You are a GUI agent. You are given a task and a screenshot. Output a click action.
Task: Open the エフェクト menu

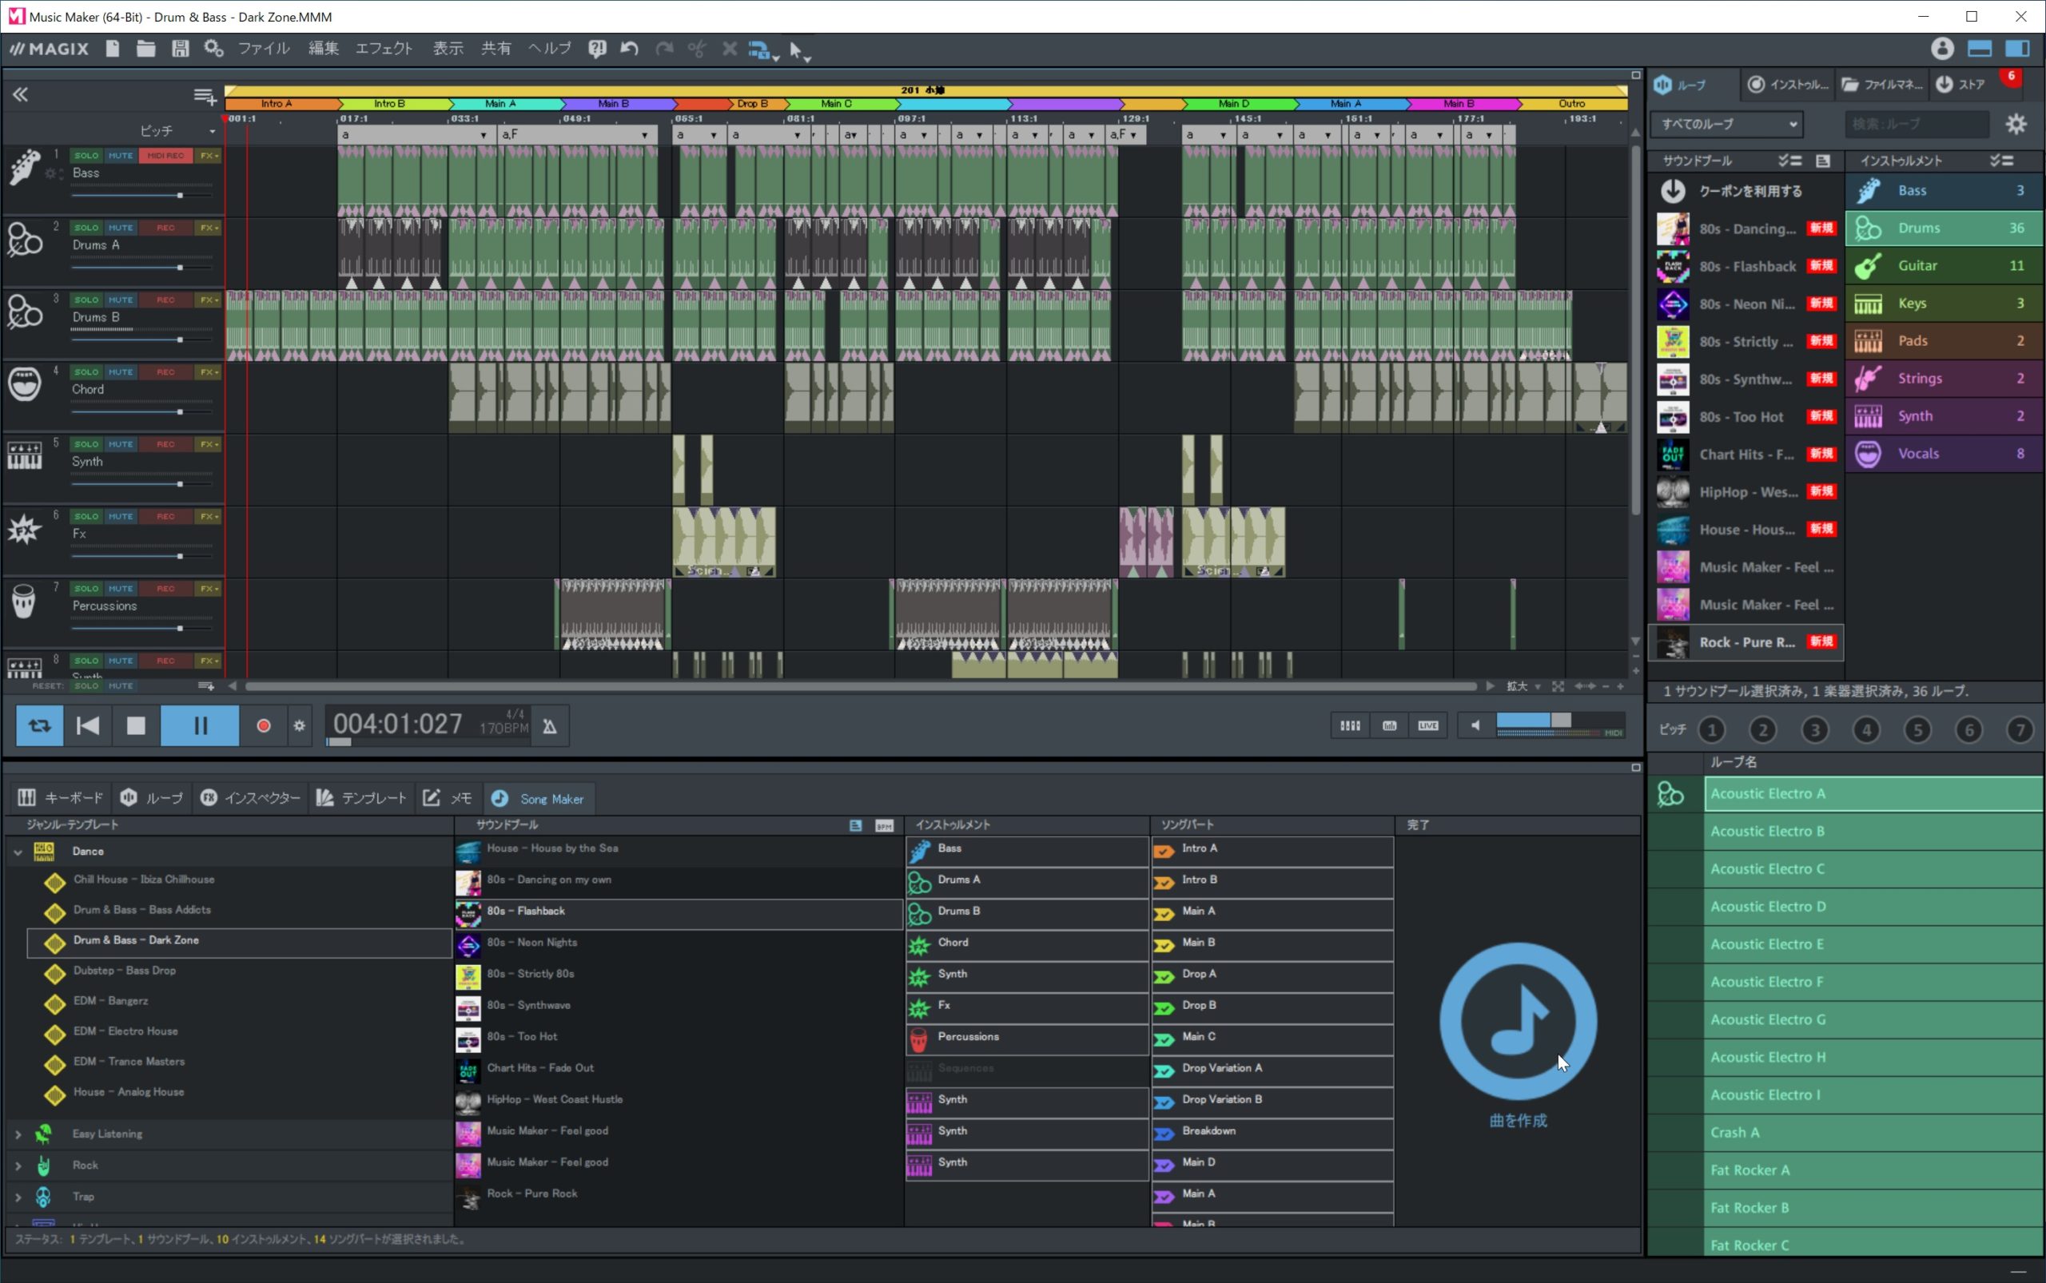(x=384, y=49)
